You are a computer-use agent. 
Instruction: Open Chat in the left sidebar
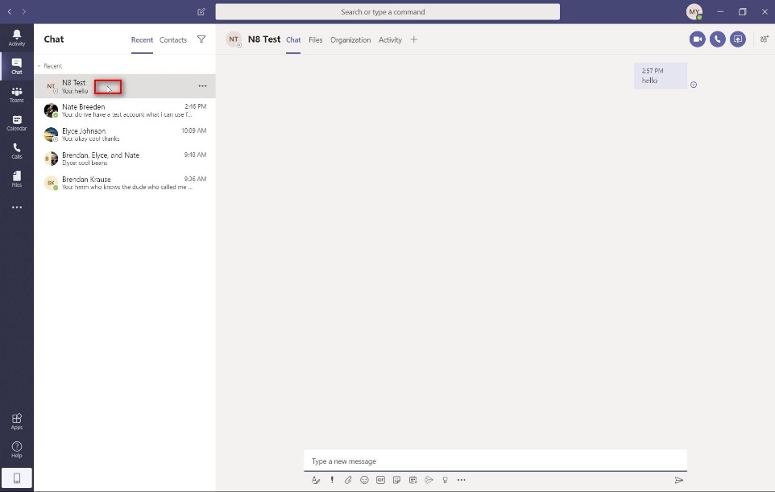tap(17, 66)
